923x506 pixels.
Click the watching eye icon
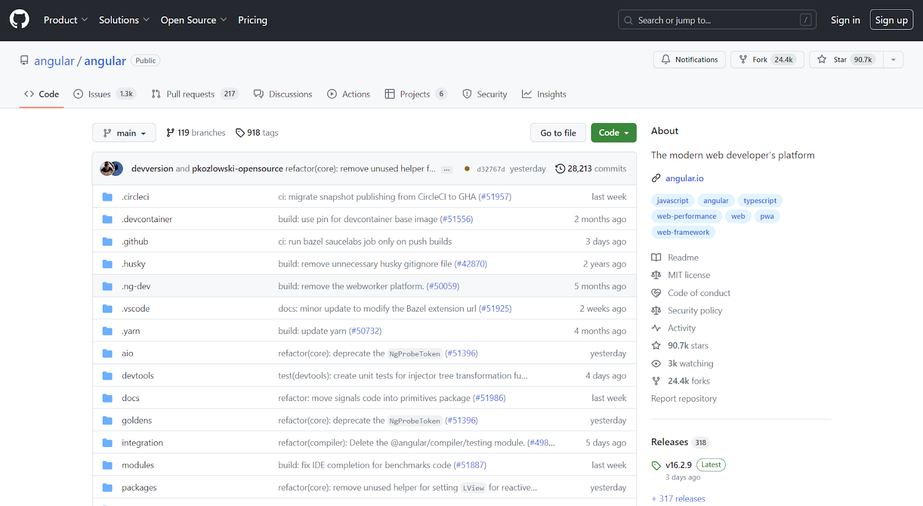(x=656, y=363)
